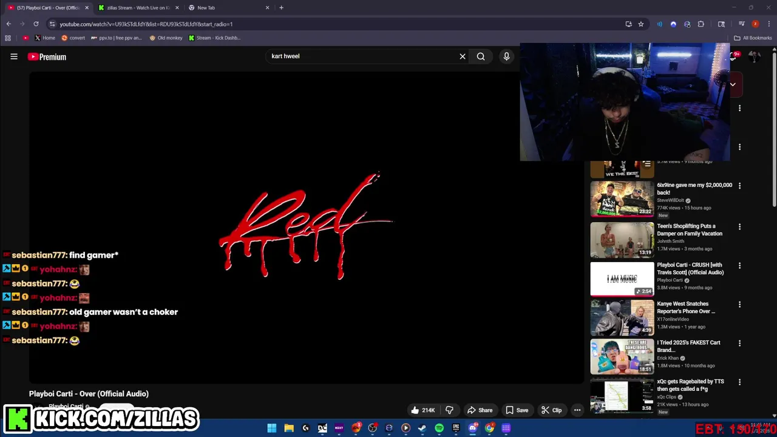This screenshot has width=777, height=437.
Task: Save the video to a playlist
Action: pos(517,410)
